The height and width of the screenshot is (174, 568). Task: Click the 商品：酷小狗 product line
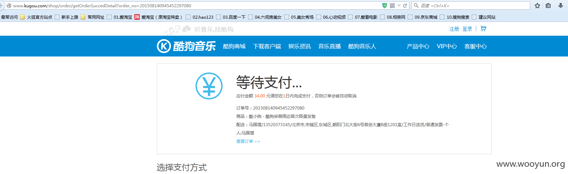click(x=276, y=116)
